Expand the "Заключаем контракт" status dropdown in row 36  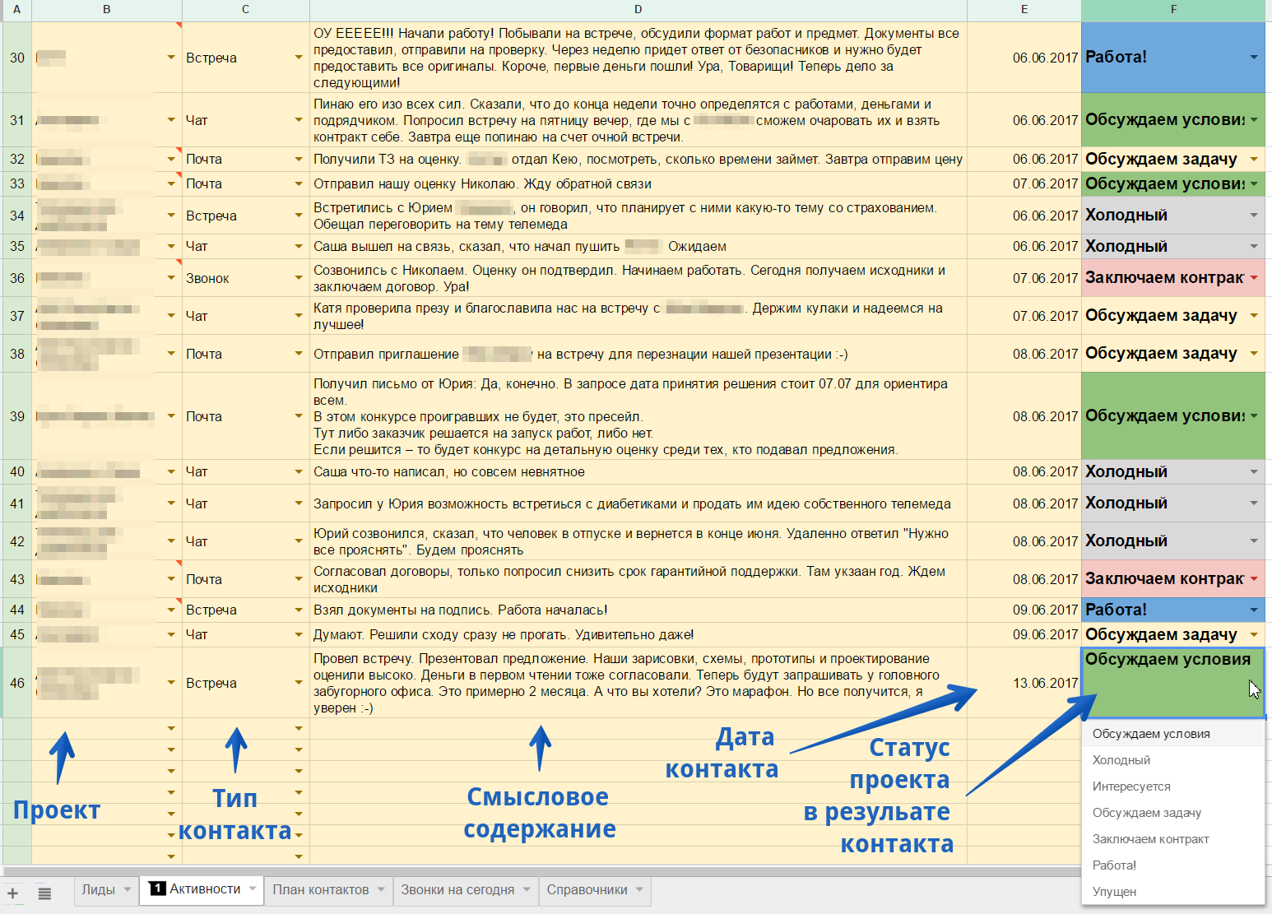1253,277
